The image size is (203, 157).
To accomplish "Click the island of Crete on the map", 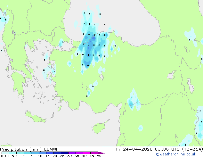I will click(35, 117).
